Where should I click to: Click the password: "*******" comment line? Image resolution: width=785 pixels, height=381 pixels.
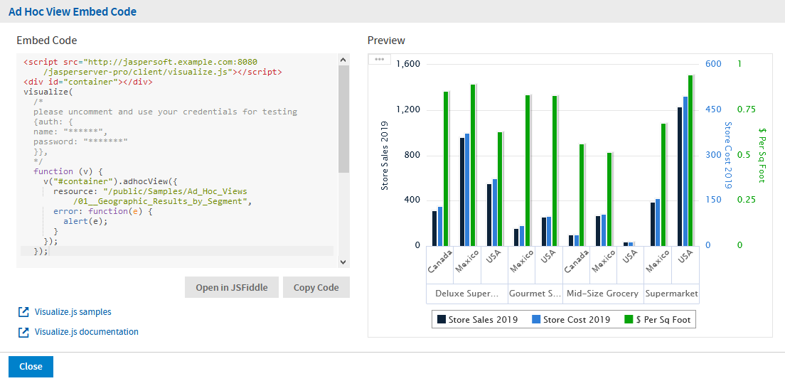tap(80, 141)
